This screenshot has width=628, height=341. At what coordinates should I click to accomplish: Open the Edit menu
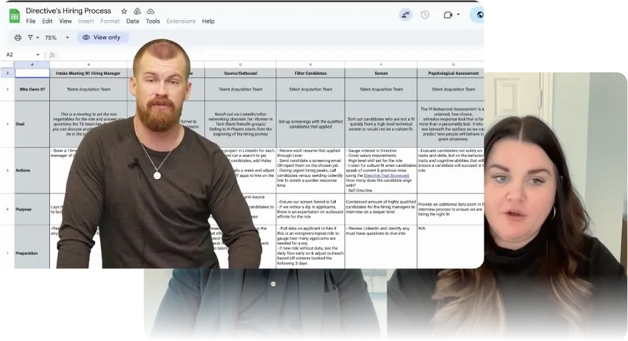coord(47,21)
